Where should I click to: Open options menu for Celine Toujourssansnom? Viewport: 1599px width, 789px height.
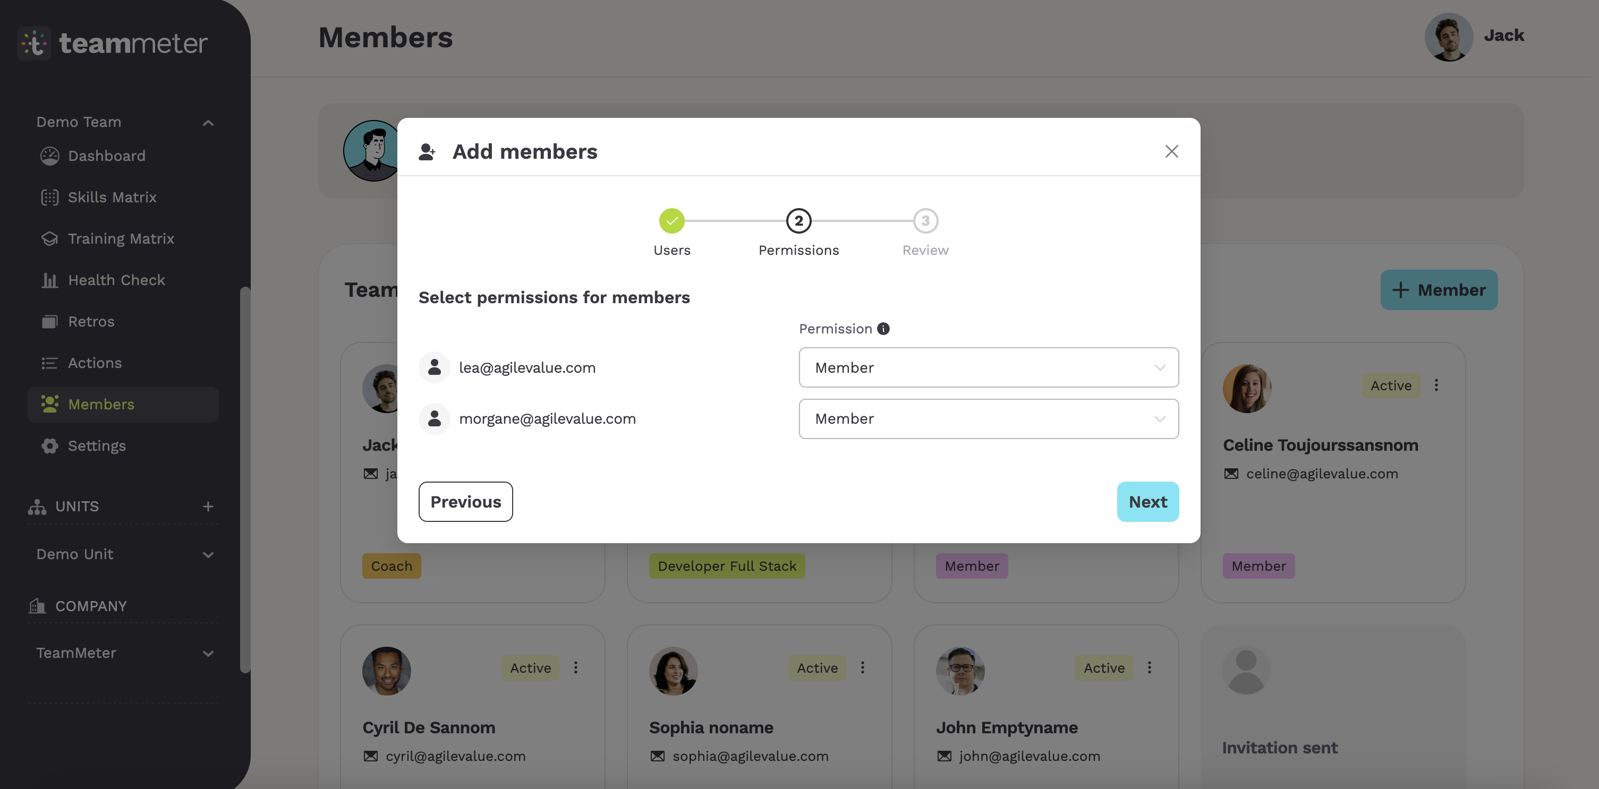click(1436, 385)
